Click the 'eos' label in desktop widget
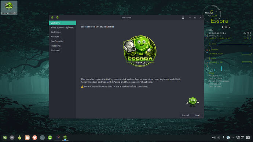The width and height of the screenshot is (253, 142). [x=225, y=27]
